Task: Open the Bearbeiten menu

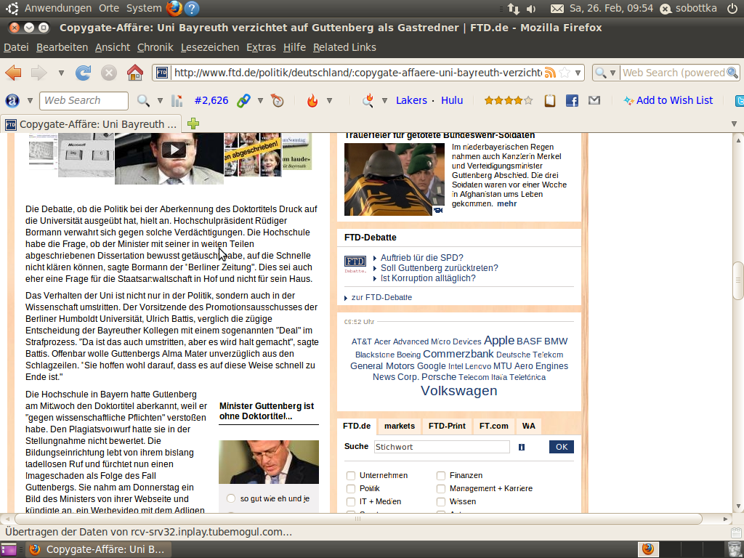Action: pyautogui.click(x=62, y=47)
